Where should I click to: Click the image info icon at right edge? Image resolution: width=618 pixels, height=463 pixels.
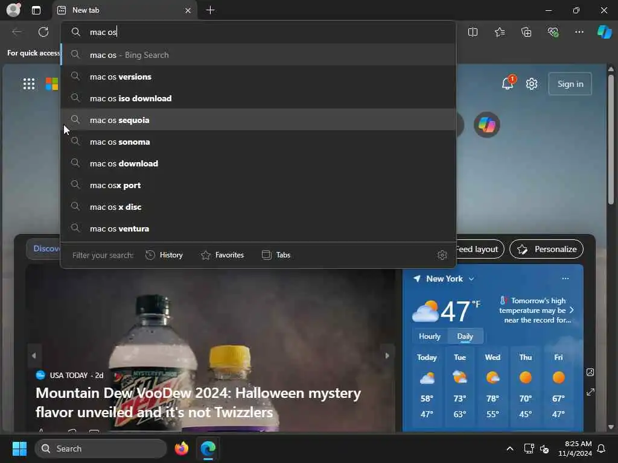click(x=590, y=372)
